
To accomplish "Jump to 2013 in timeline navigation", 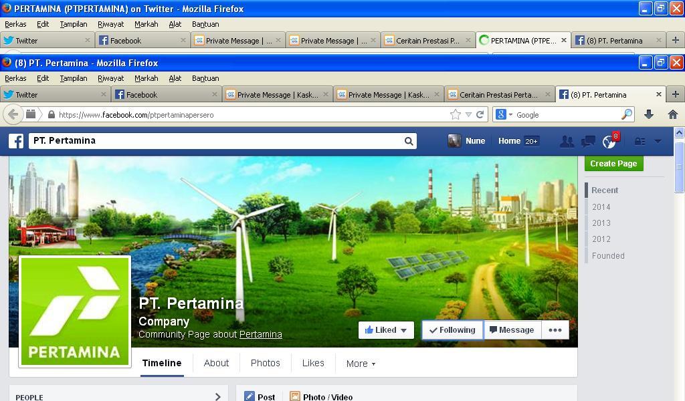I will click(x=601, y=223).
